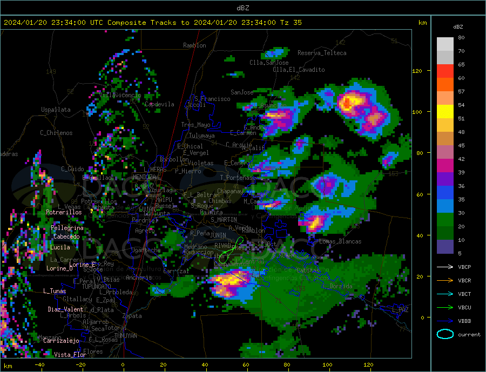Click the 'Ramblon' label at top

click(194, 45)
